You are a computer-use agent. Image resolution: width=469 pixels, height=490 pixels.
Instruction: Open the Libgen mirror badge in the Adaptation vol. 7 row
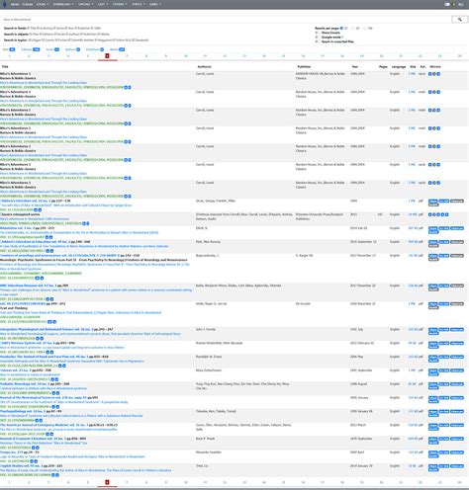pos(433,228)
